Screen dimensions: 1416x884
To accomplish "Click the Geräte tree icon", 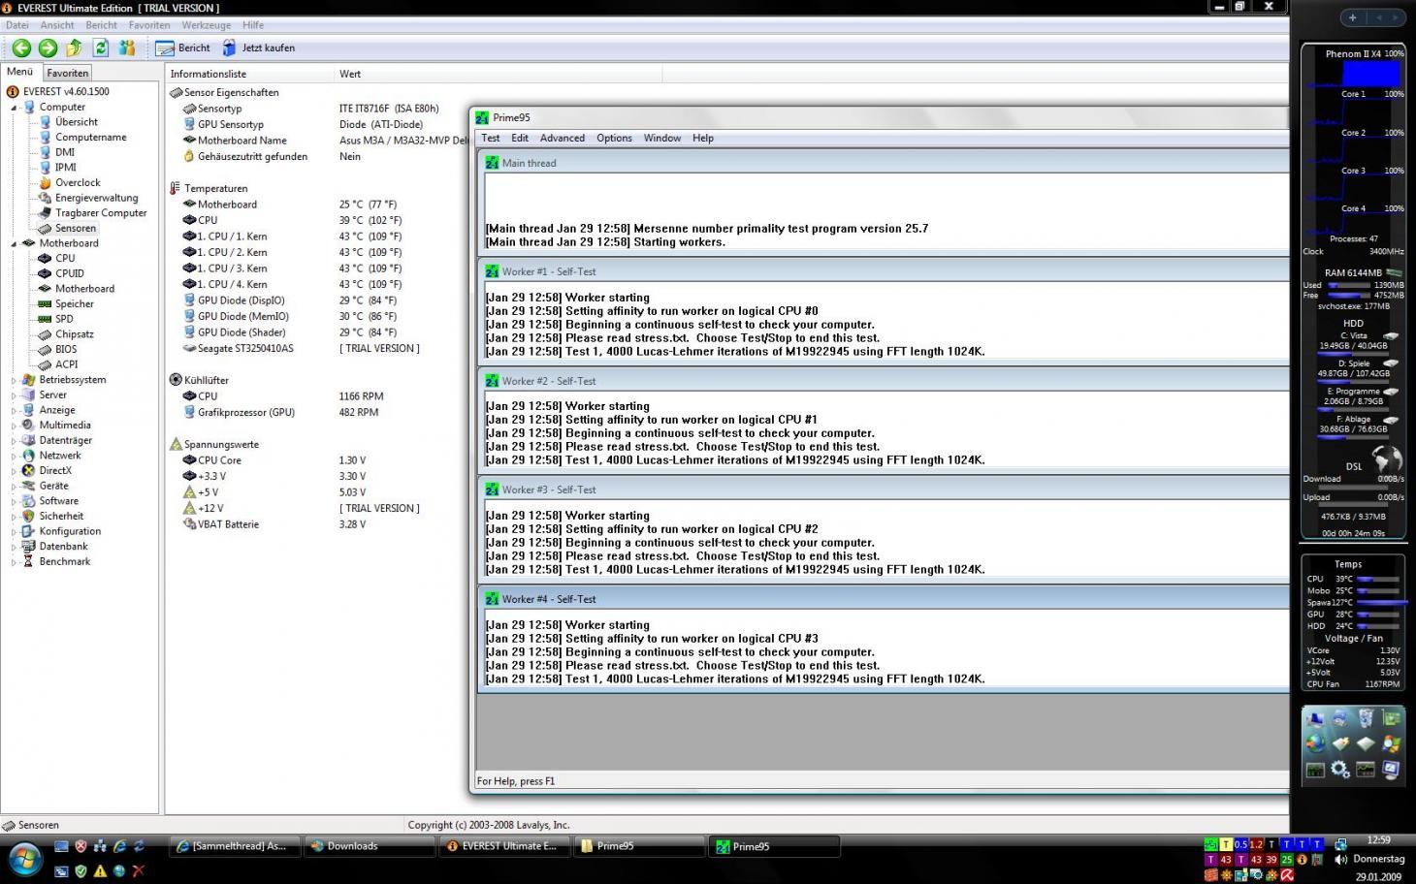I will pyautogui.click(x=29, y=486).
